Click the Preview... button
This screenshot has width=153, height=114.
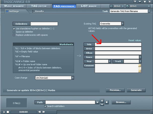tap(115, 90)
